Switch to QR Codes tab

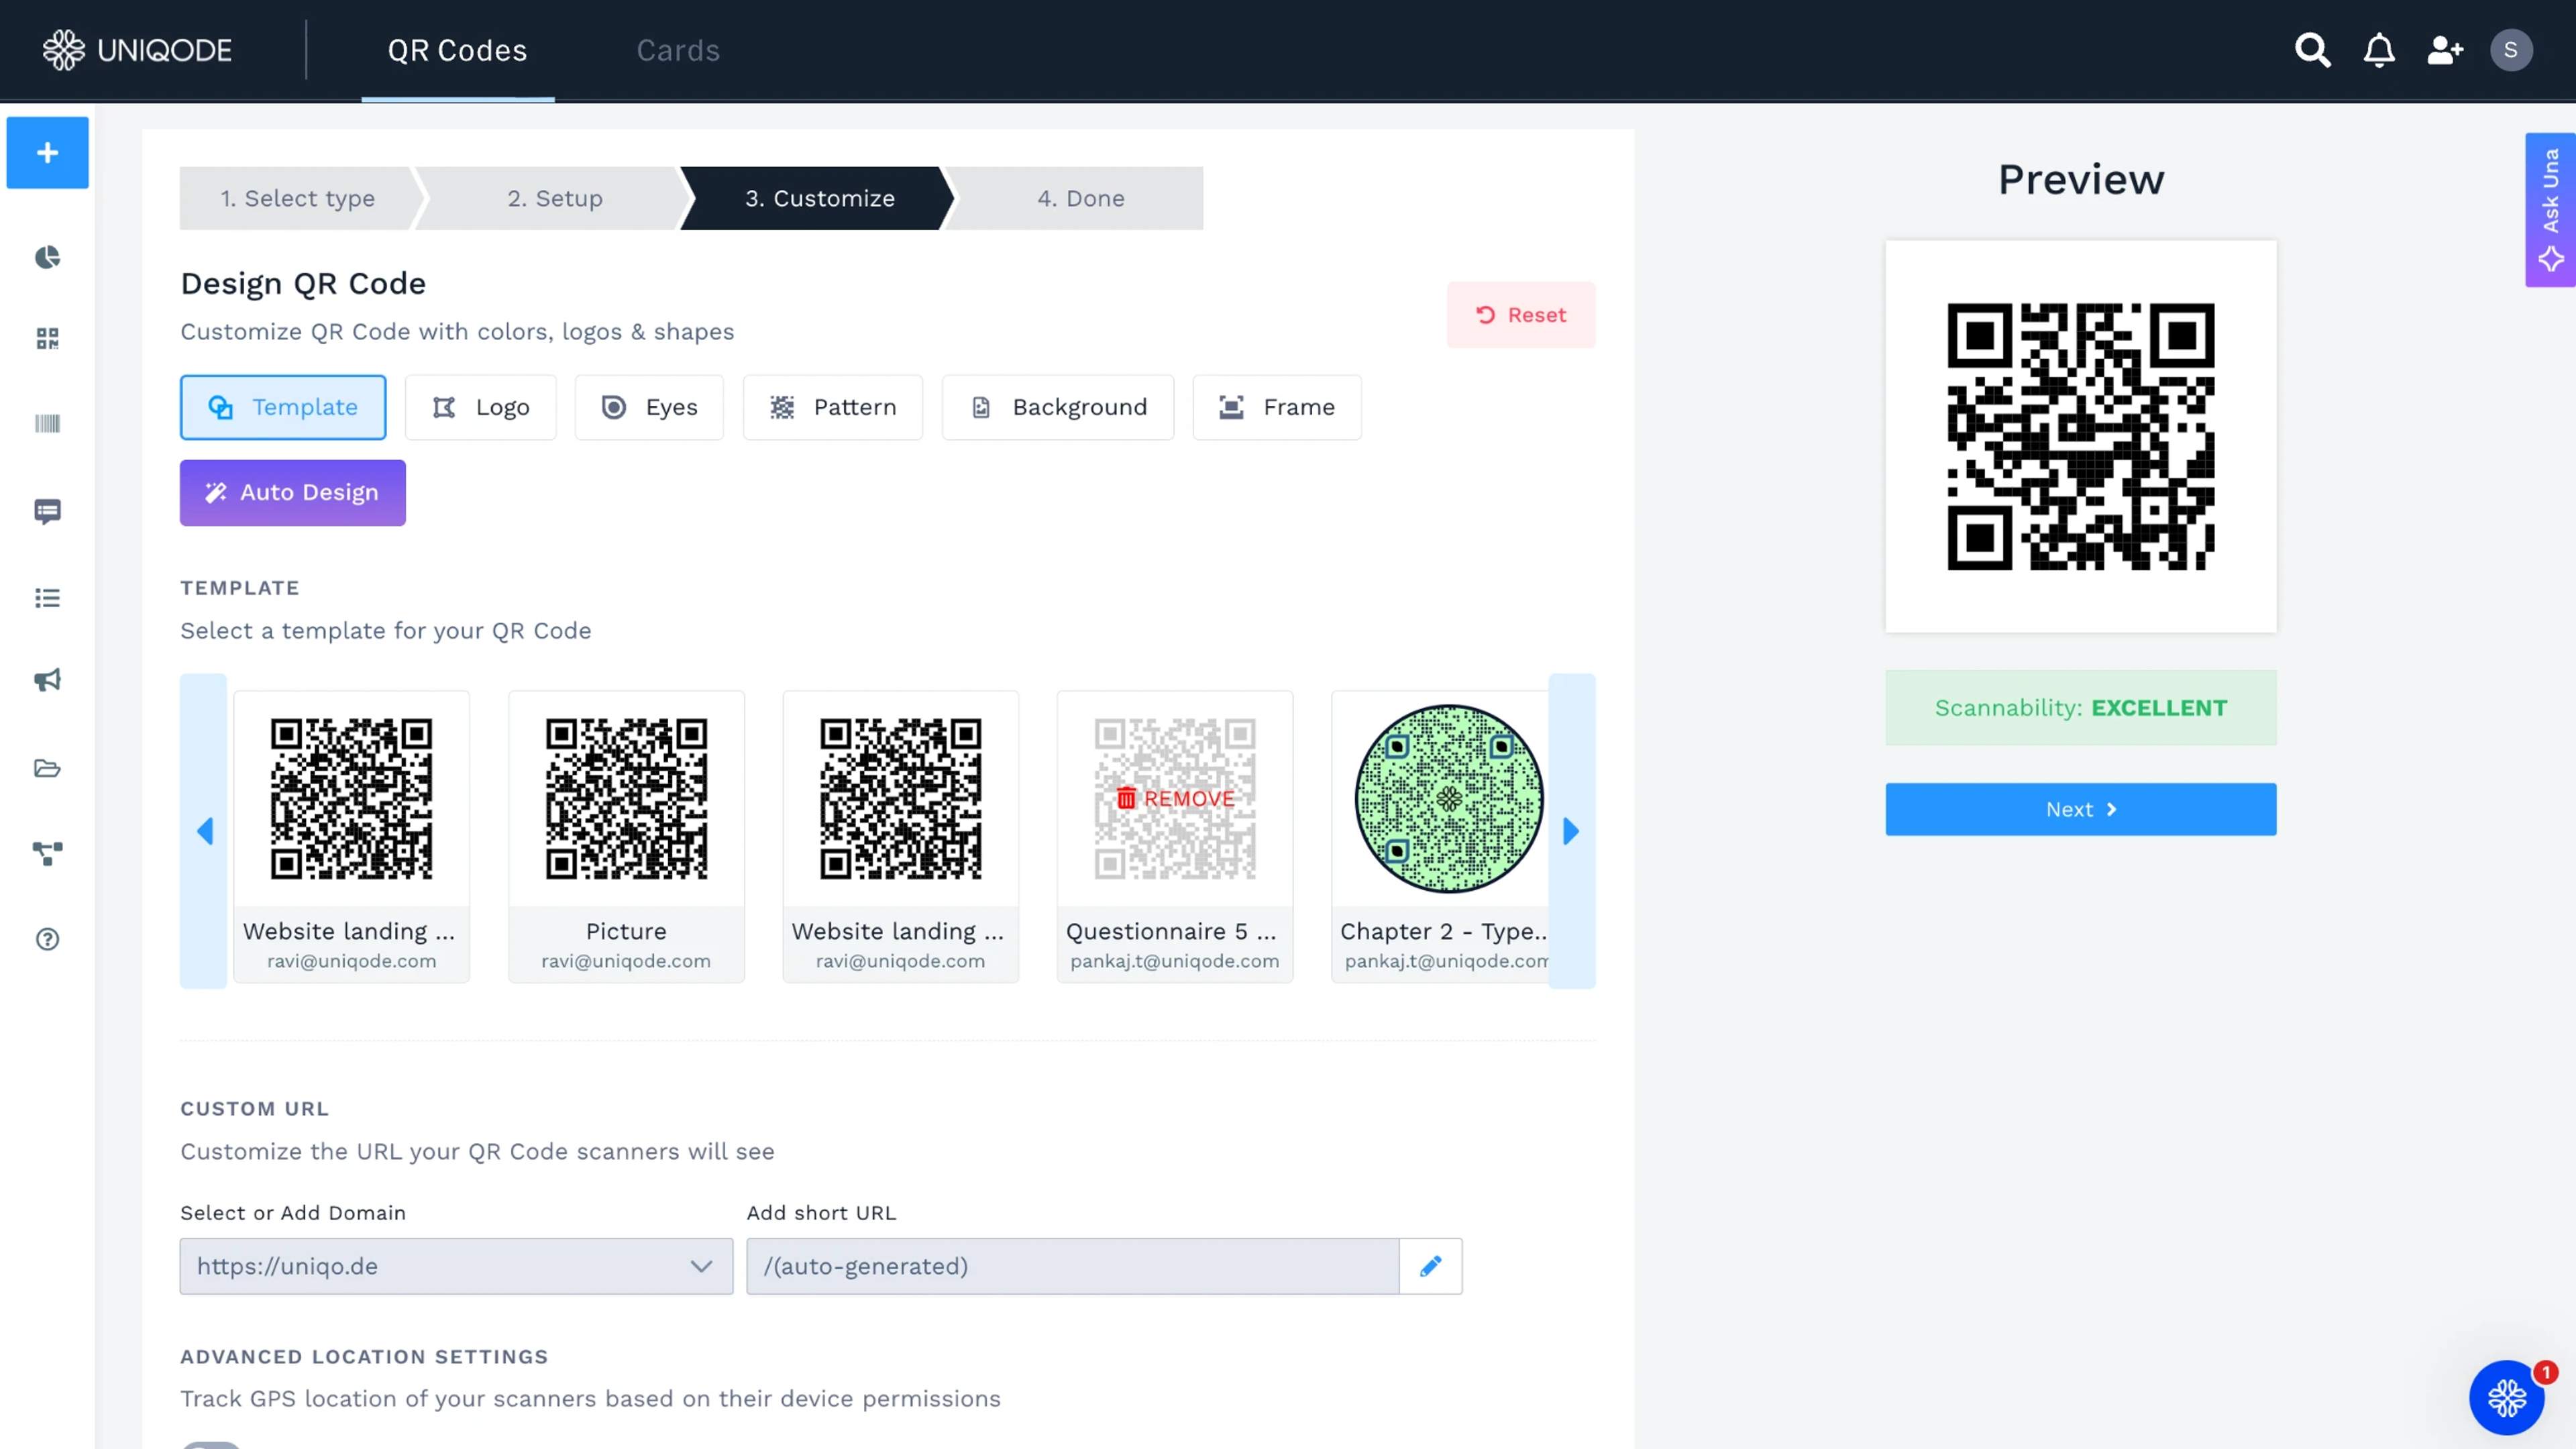tap(457, 50)
